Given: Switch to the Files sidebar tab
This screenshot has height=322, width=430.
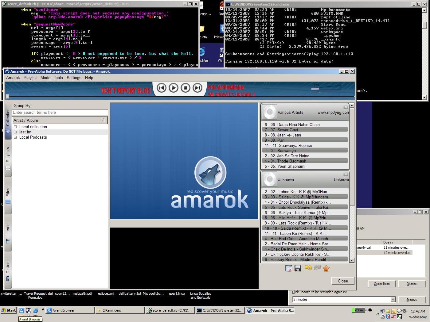Looking at the screenshot, I should (8, 196).
